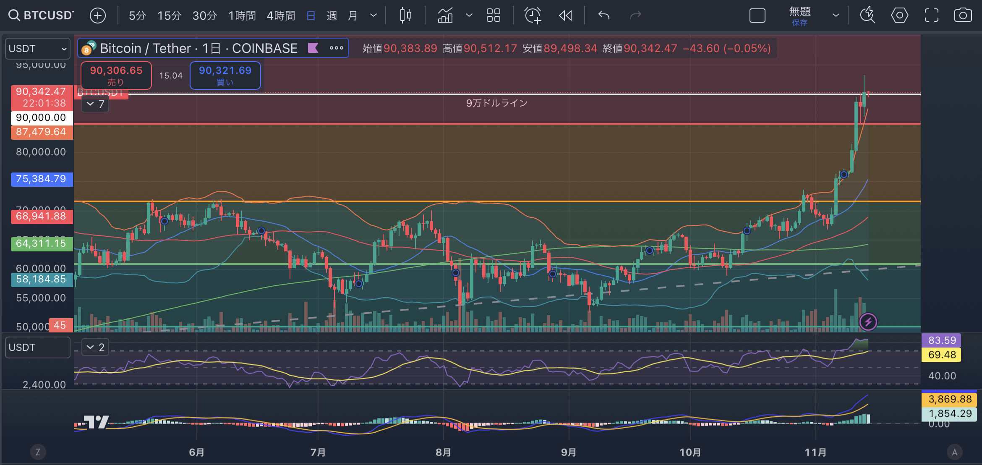Select 5分 timeframe
982x465 pixels.
pyautogui.click(x=137, y=16)
